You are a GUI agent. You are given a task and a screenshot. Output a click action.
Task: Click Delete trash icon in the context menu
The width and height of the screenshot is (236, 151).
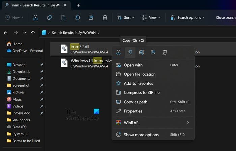click(x=165, y=52)
